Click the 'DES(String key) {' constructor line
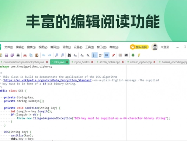 pyautogui.click(x=18, y=132)
